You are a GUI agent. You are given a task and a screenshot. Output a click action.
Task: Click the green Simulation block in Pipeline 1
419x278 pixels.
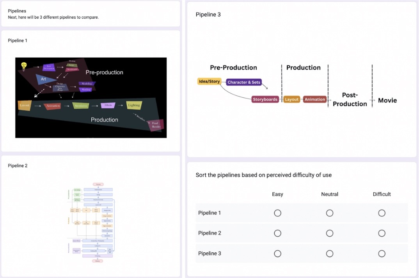81,106
